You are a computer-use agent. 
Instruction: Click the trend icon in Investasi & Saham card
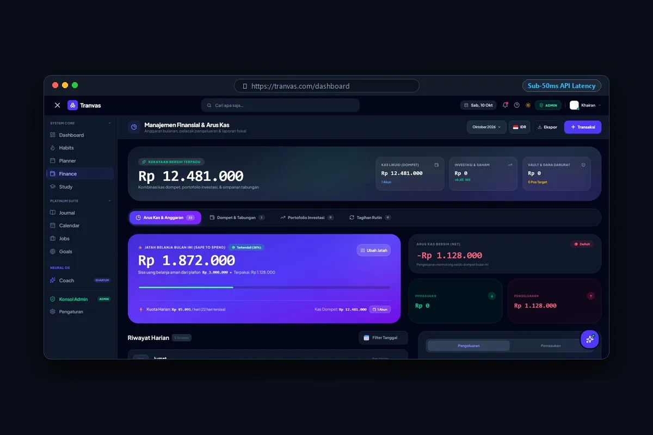click(x=510, y=165)
